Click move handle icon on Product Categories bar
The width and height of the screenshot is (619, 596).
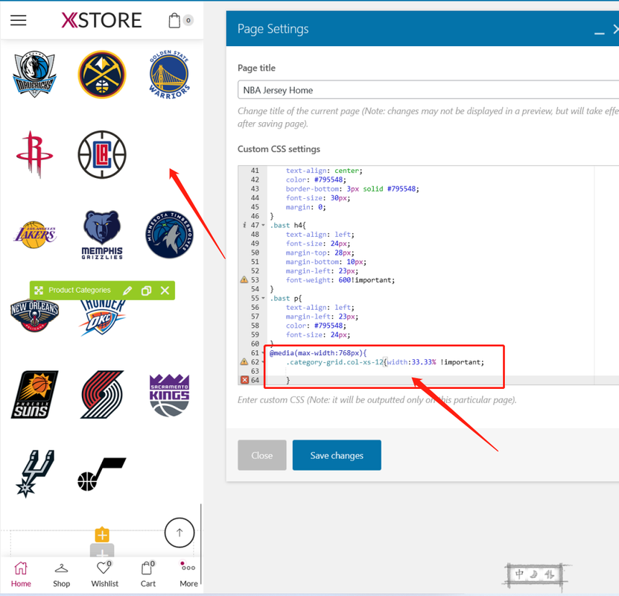click(x=38, y=291)
